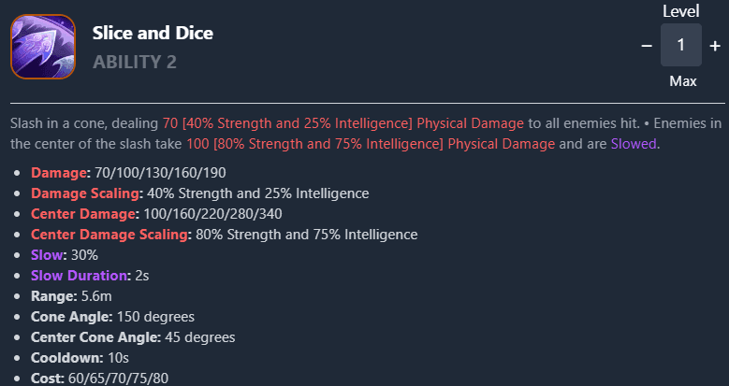Click the Center Damage stat label
The width and height of the screenshot is (729, 386).
coord(80,214)
